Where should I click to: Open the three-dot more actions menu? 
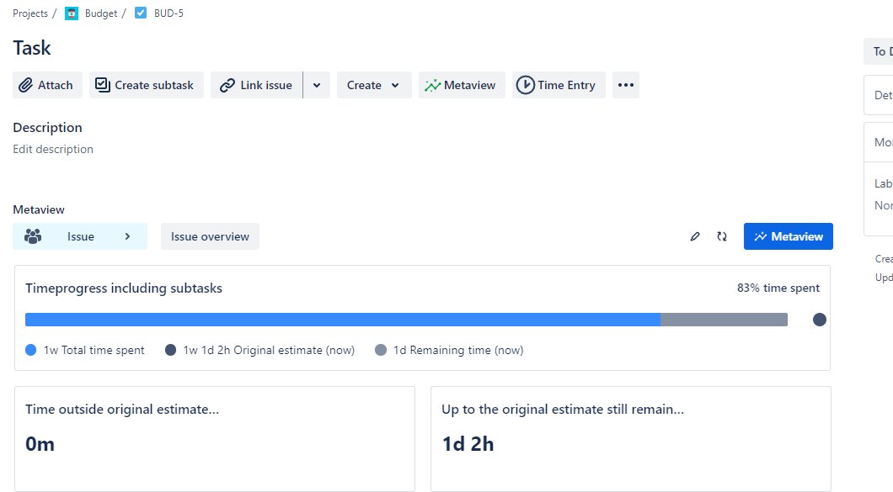pyautogui.click(x=625, y=85)
